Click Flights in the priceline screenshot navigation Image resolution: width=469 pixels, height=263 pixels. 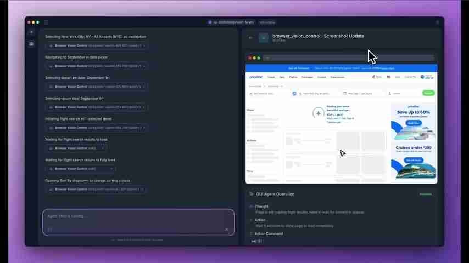coord(293,77)
